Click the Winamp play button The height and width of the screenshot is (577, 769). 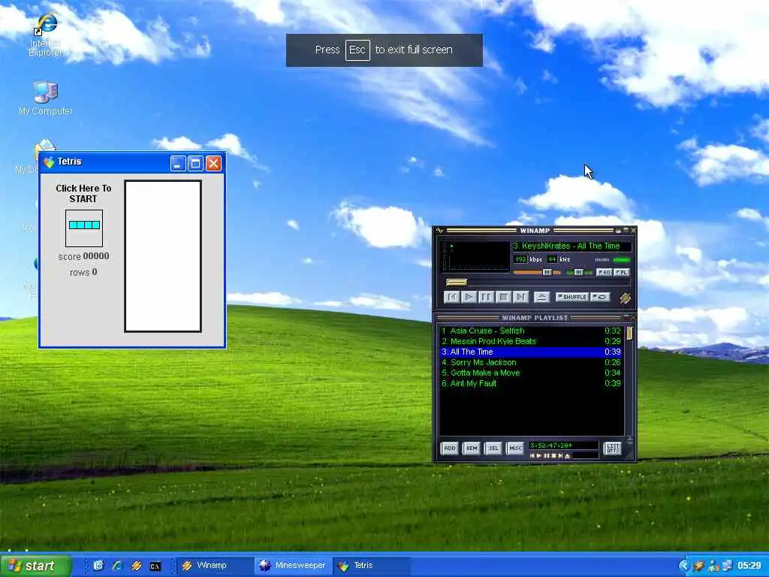point(469,297)
